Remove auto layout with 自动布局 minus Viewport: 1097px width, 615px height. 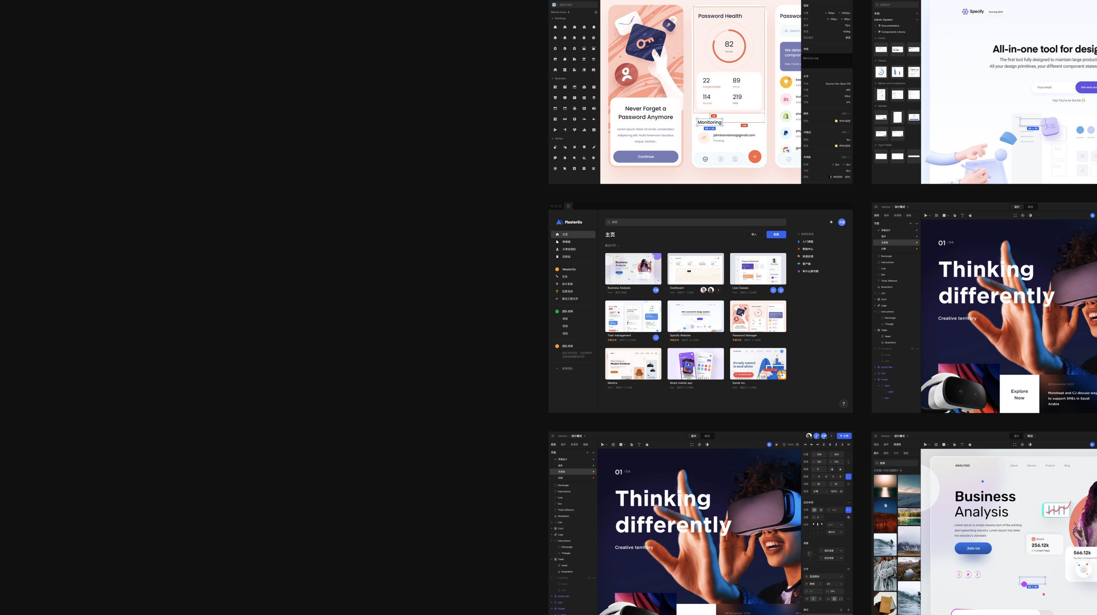pos(848,502)
